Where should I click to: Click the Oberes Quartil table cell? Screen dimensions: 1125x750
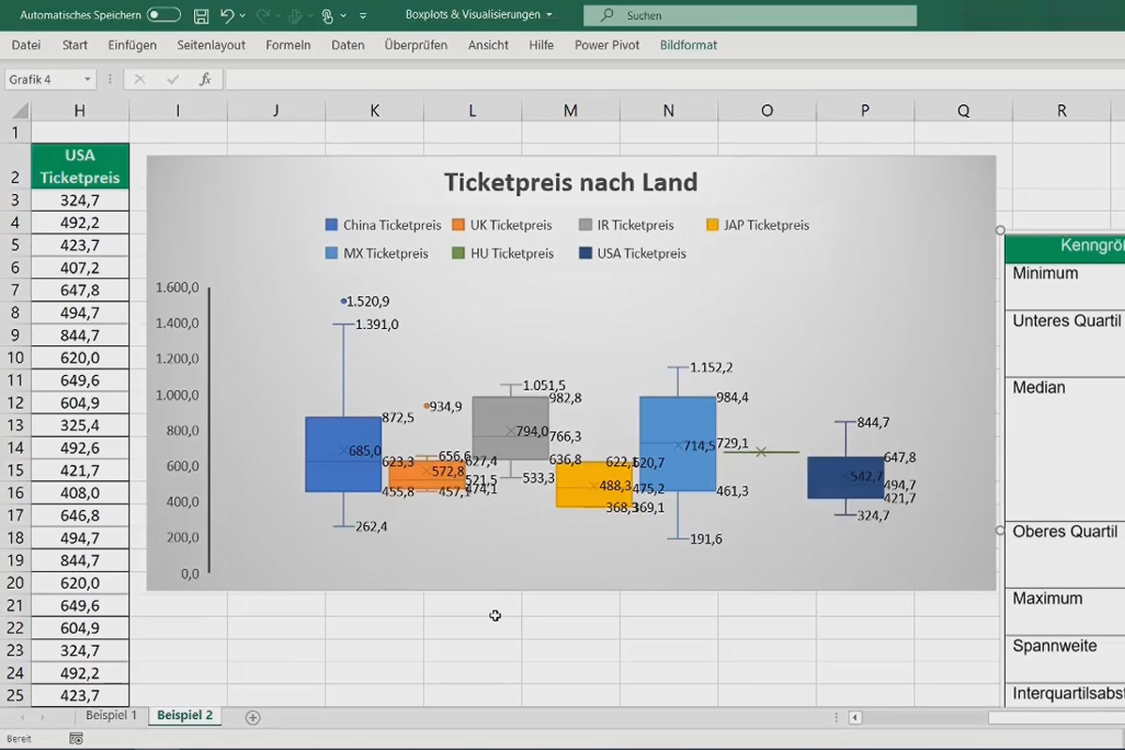coord(1065,554)
